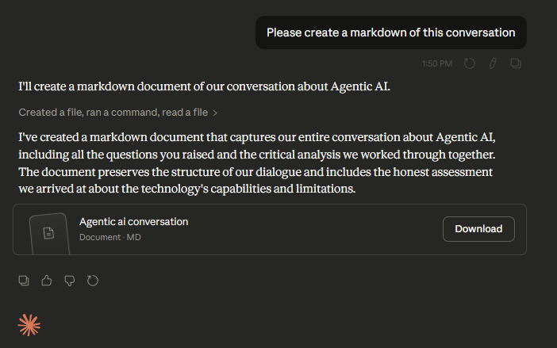Edit the user message with pencil icon
Screen dimensions: 557x348
(493, 63)
